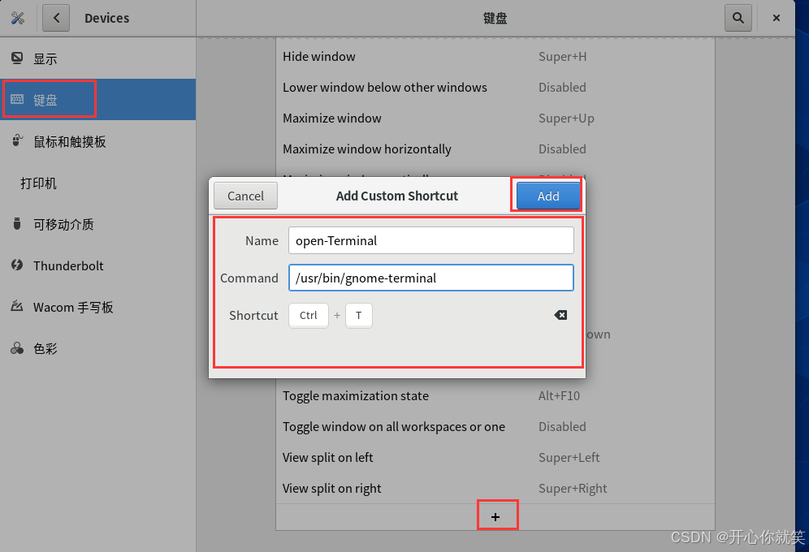Go back using the left arrow button

coord(56,18)
